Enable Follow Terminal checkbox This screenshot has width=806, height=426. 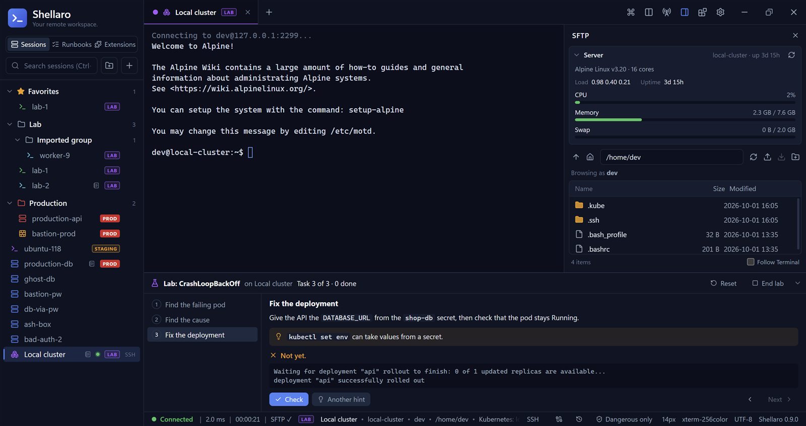coord(751,262)
